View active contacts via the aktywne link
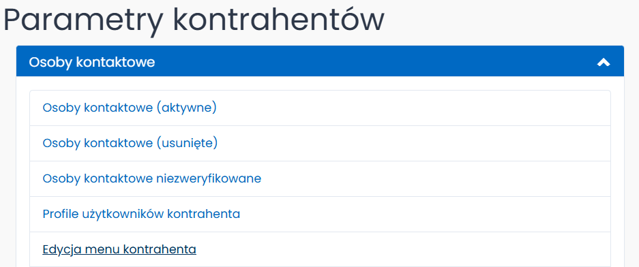639x267 pixels. tap(130, 108)
